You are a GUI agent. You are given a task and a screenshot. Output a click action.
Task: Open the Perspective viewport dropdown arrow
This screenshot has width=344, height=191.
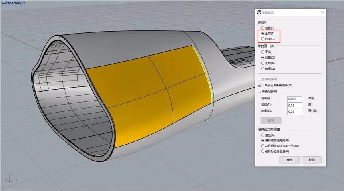click(x=24, y=3)
